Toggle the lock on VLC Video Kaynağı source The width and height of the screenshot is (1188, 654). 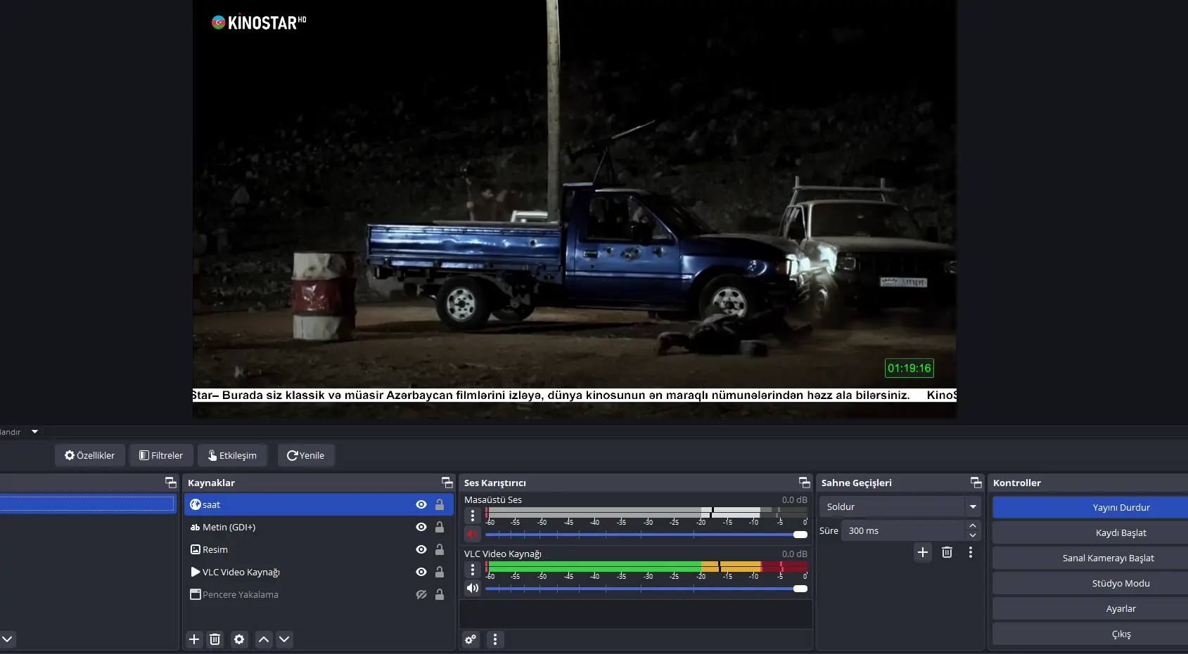(440, 572)
